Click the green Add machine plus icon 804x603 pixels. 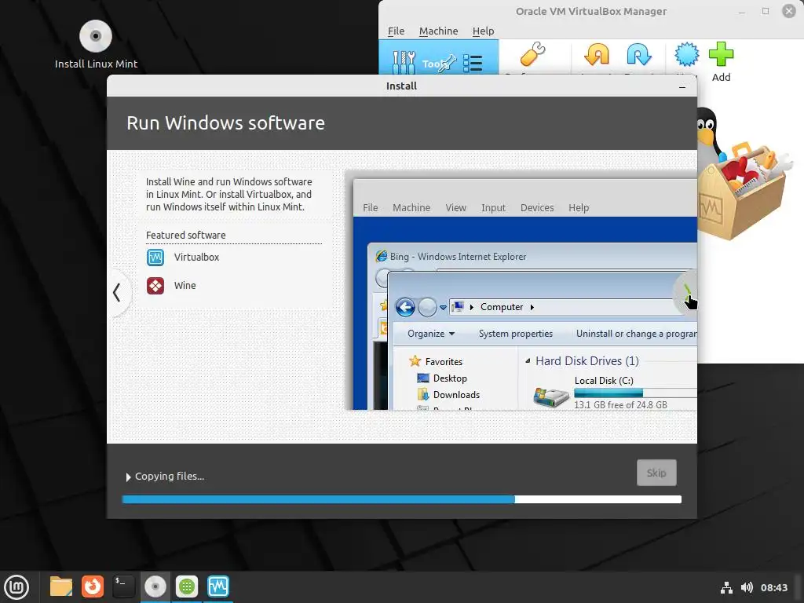tap(721, 54)
